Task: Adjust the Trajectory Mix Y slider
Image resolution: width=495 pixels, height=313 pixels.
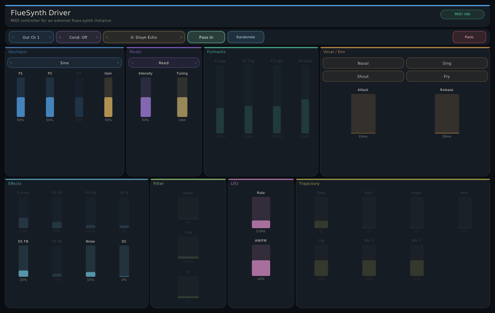Action: pyautogui.click(x=417, y=260)
